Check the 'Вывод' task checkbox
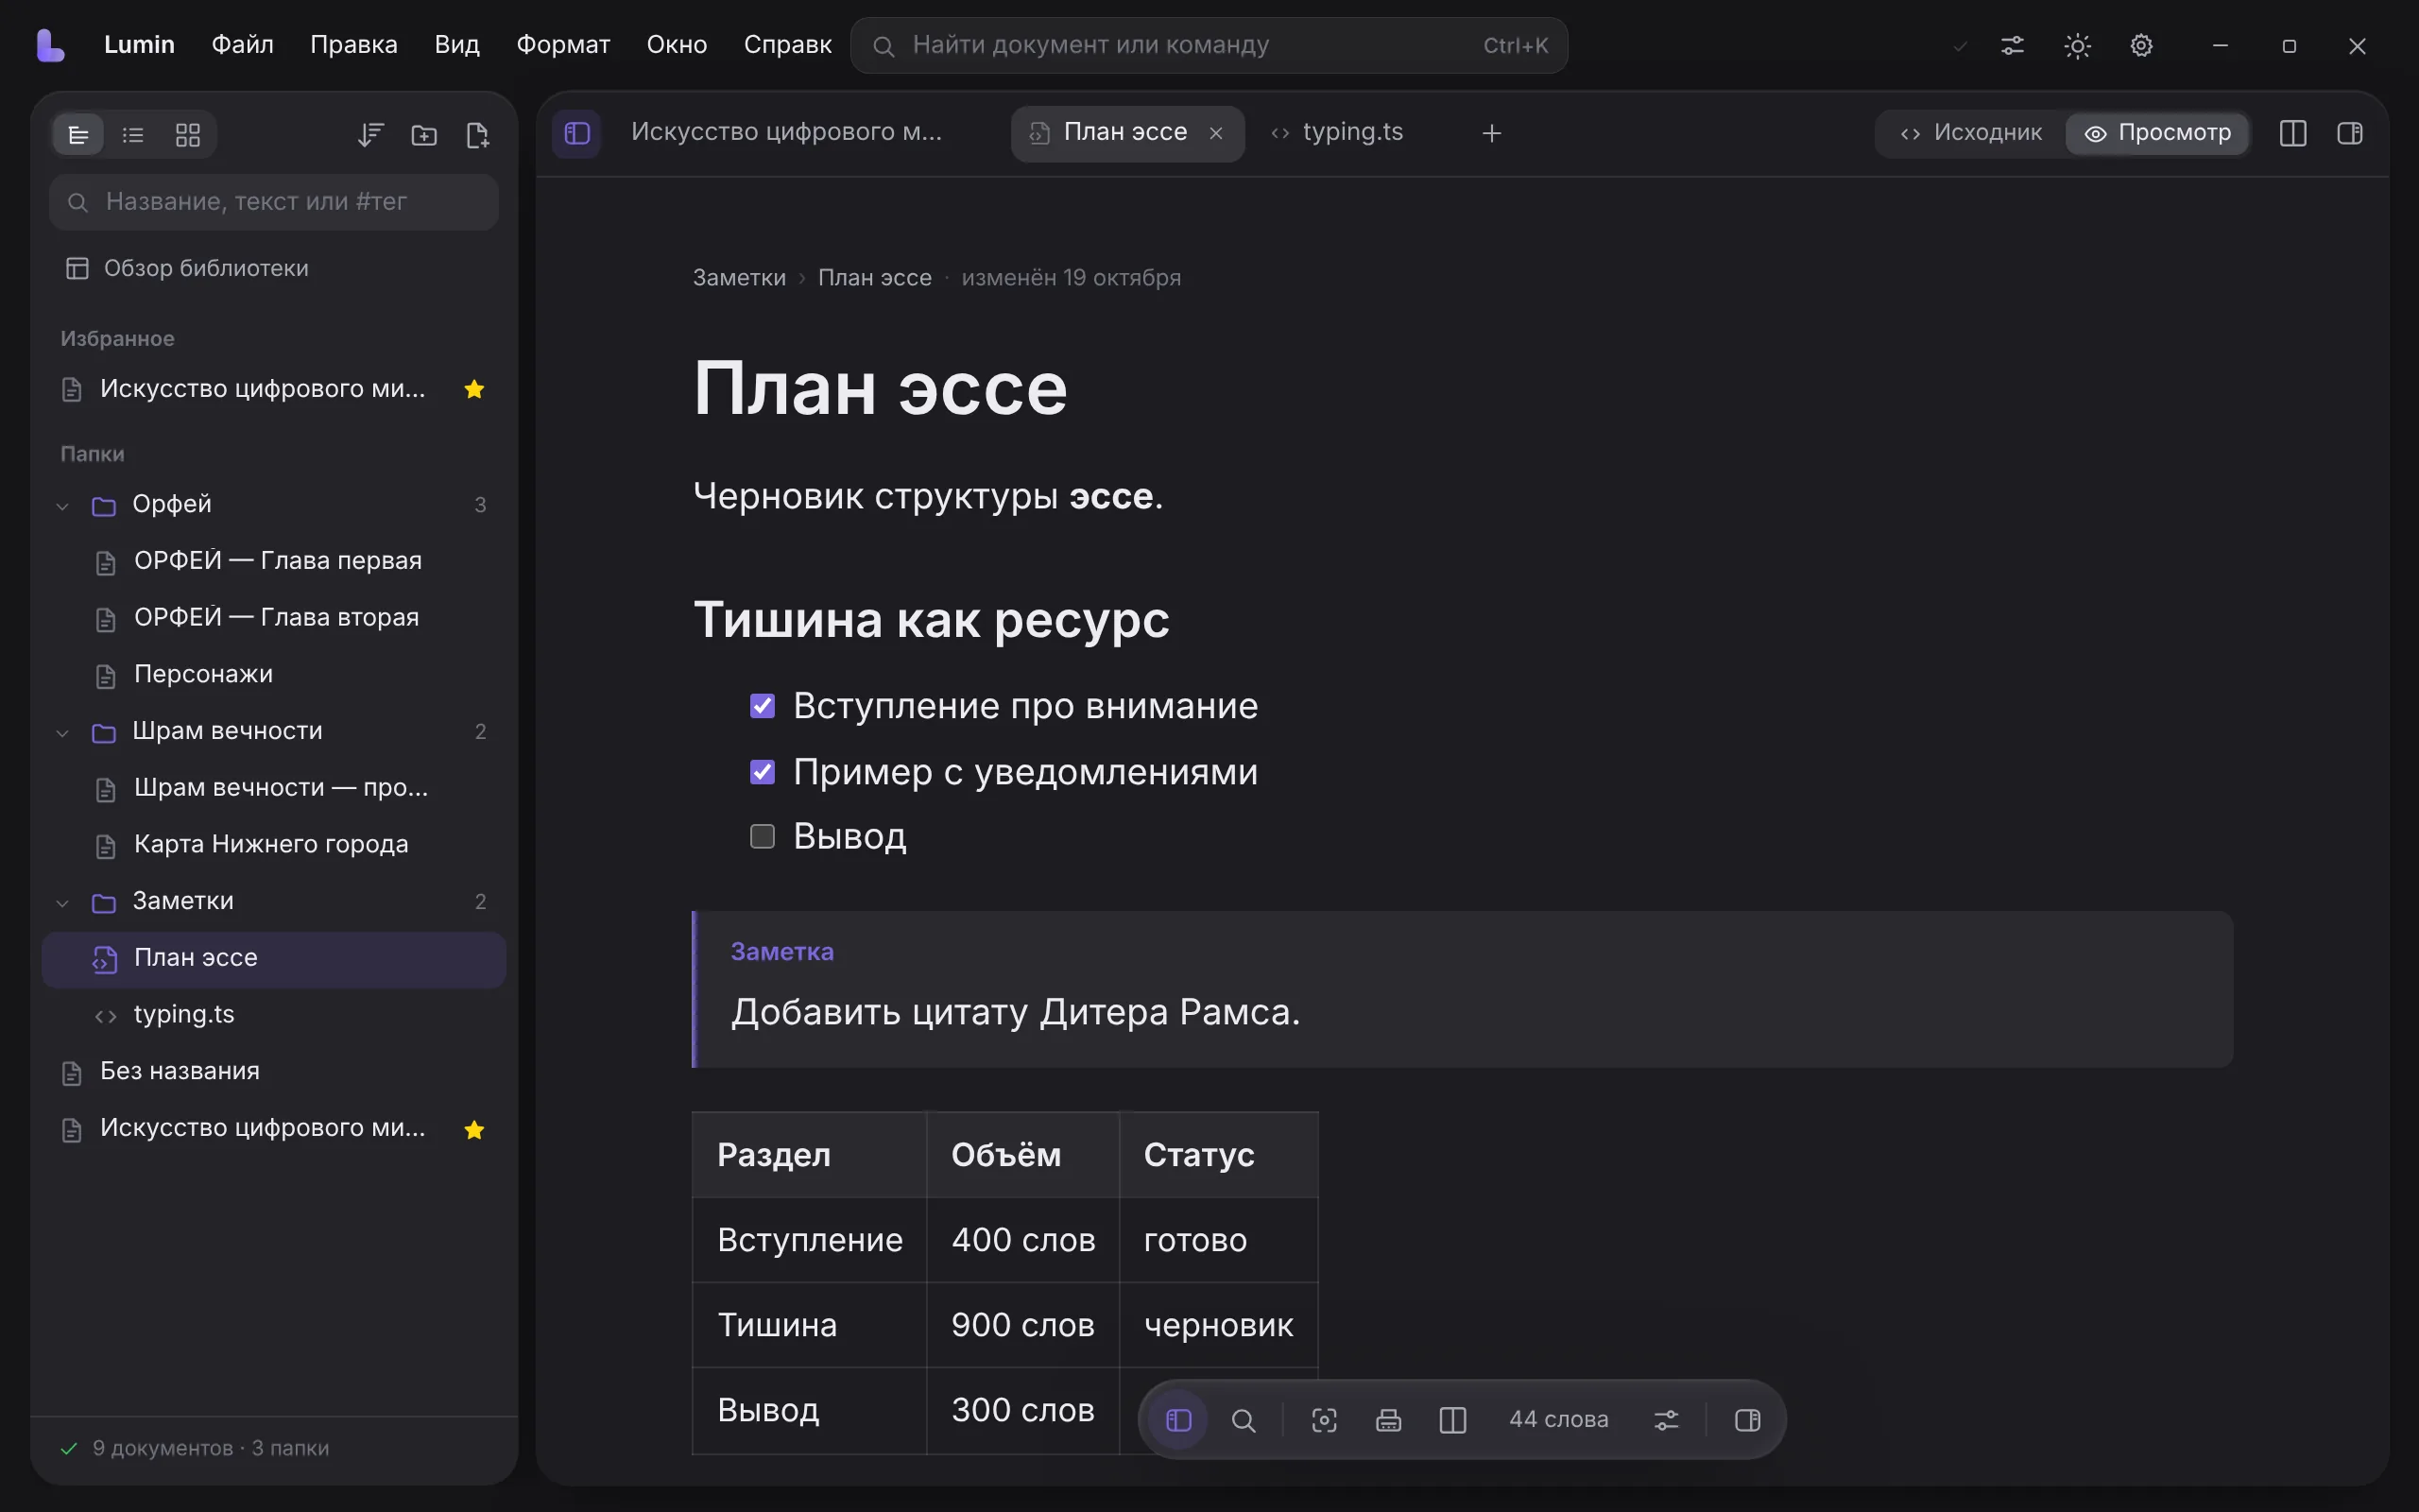The width and height of the screenshot is (2419, 1512). pyautogui.click(x=763, y=836)
